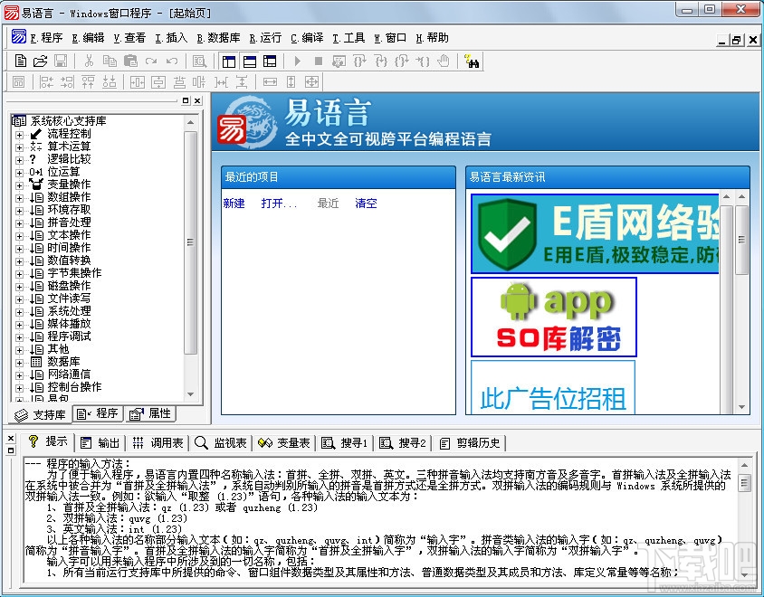Image resolution: width=764 pixels, height=597 pixels.
Task: Toggle bottom panel layout view button
Action: coord(250,62)
